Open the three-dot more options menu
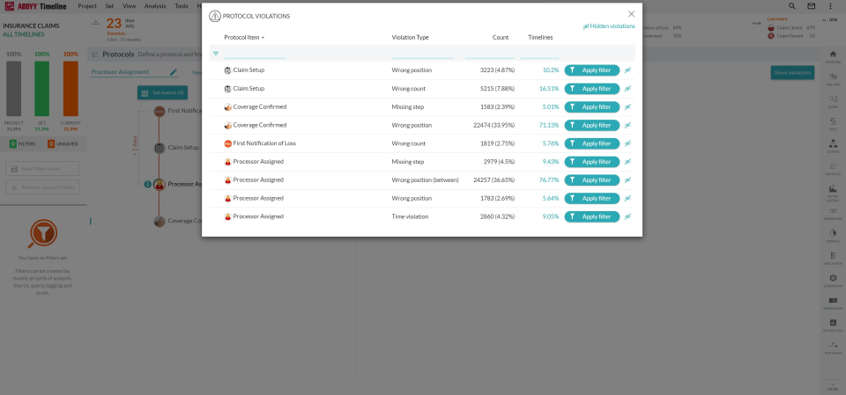Viewport: 846px width, 395px height. pyautogui.click(x=830, y=6)
